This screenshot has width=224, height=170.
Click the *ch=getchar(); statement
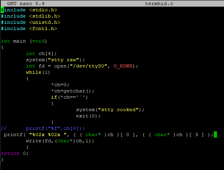click(72, 91)
